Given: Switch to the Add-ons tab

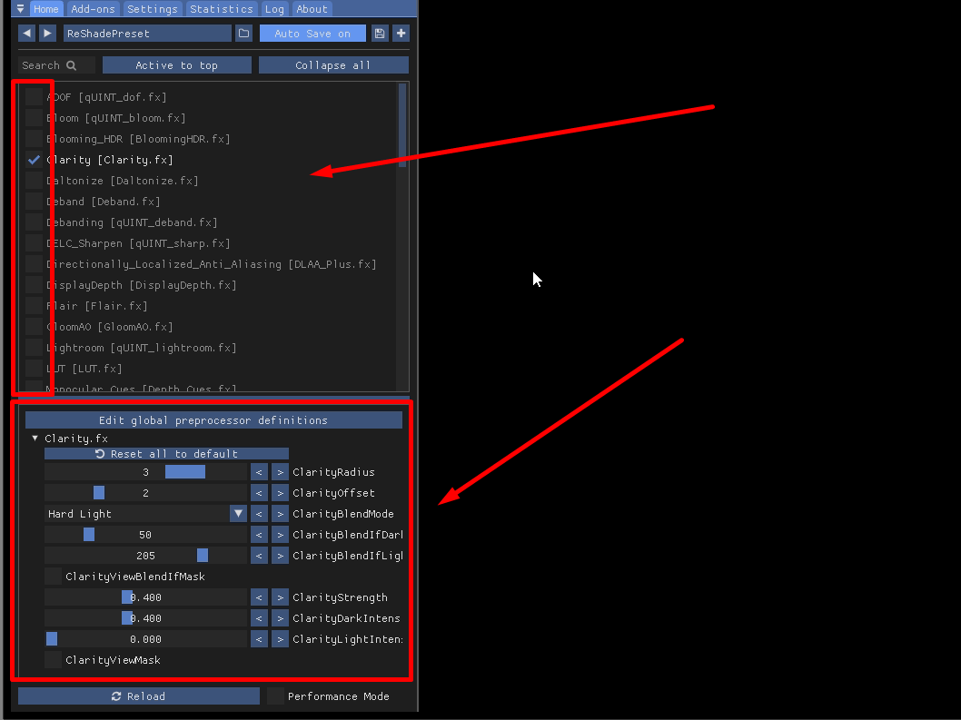Looking at the screenshot, I should click(93, 9).
